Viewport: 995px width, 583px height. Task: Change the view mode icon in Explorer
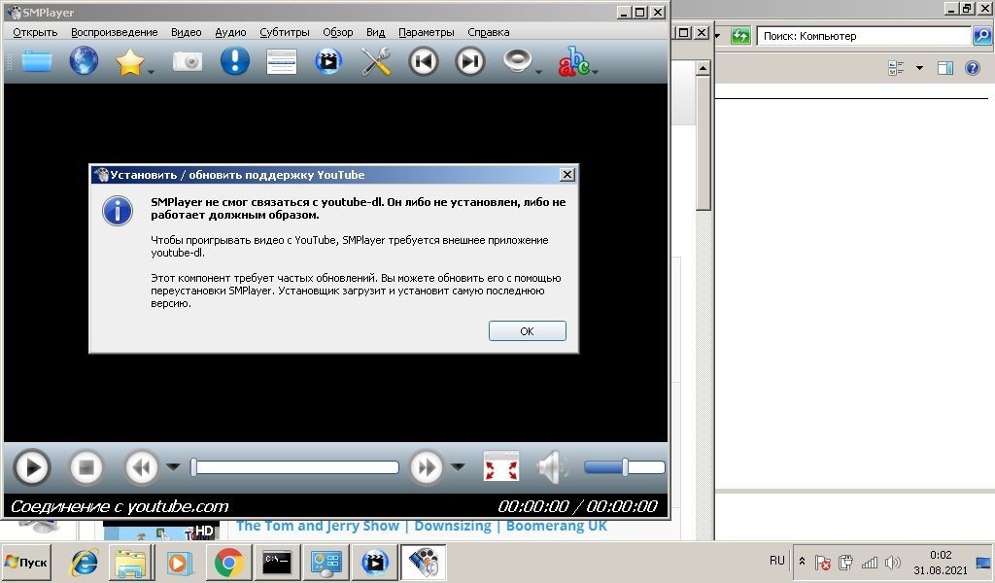pyautogui.click(x=896, y=68)
